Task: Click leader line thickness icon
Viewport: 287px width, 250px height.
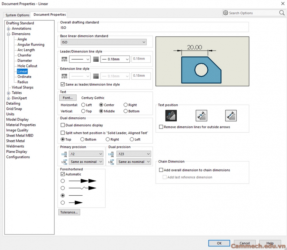Action: (96, 59)
